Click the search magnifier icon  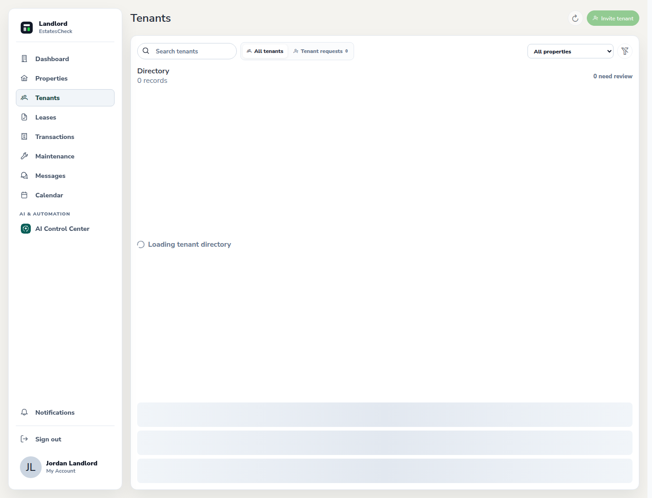pyautogui.click(x=146, y=51)
